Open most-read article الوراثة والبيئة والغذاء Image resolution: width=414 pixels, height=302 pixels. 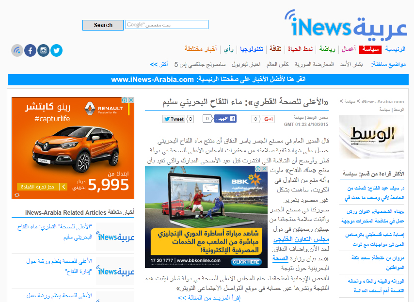point(376,286)
